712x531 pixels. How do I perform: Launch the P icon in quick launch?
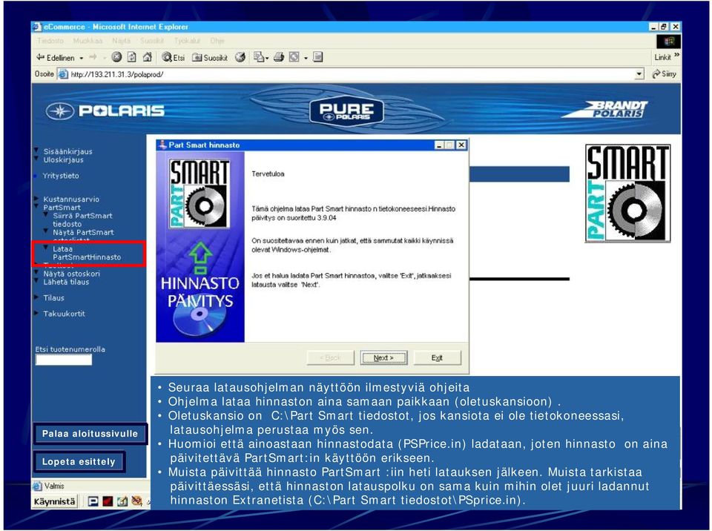93,501
